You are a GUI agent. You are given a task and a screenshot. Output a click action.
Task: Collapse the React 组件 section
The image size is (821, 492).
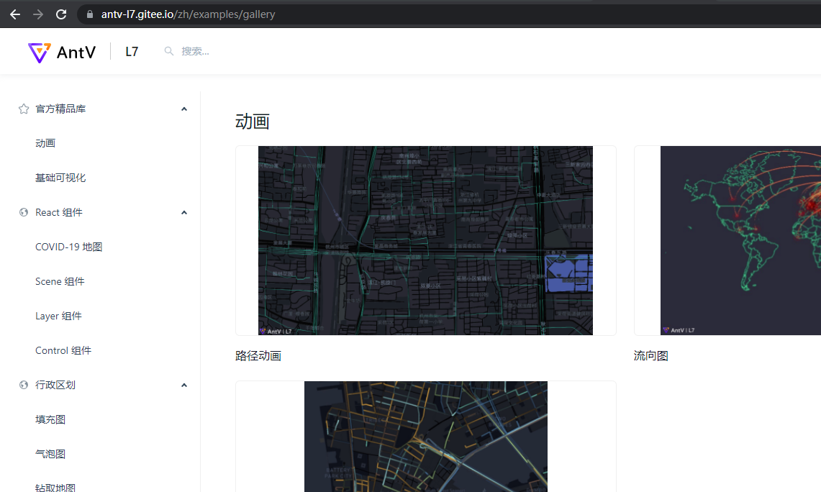pyautogui.click(x=184, y=212)
